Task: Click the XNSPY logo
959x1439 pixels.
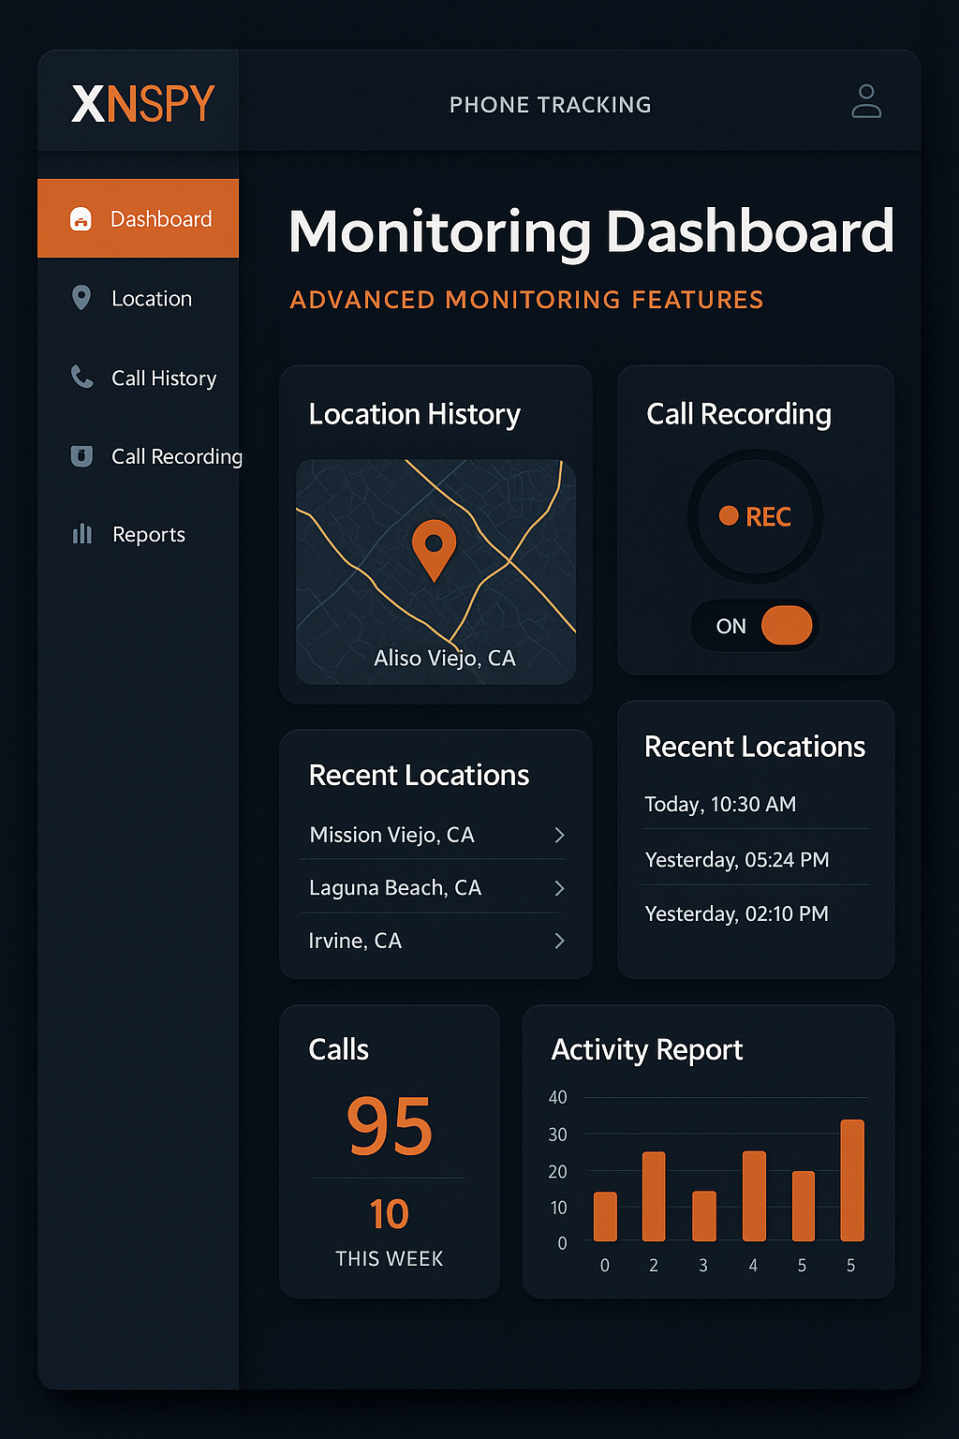Action: (x=143, y=104)
